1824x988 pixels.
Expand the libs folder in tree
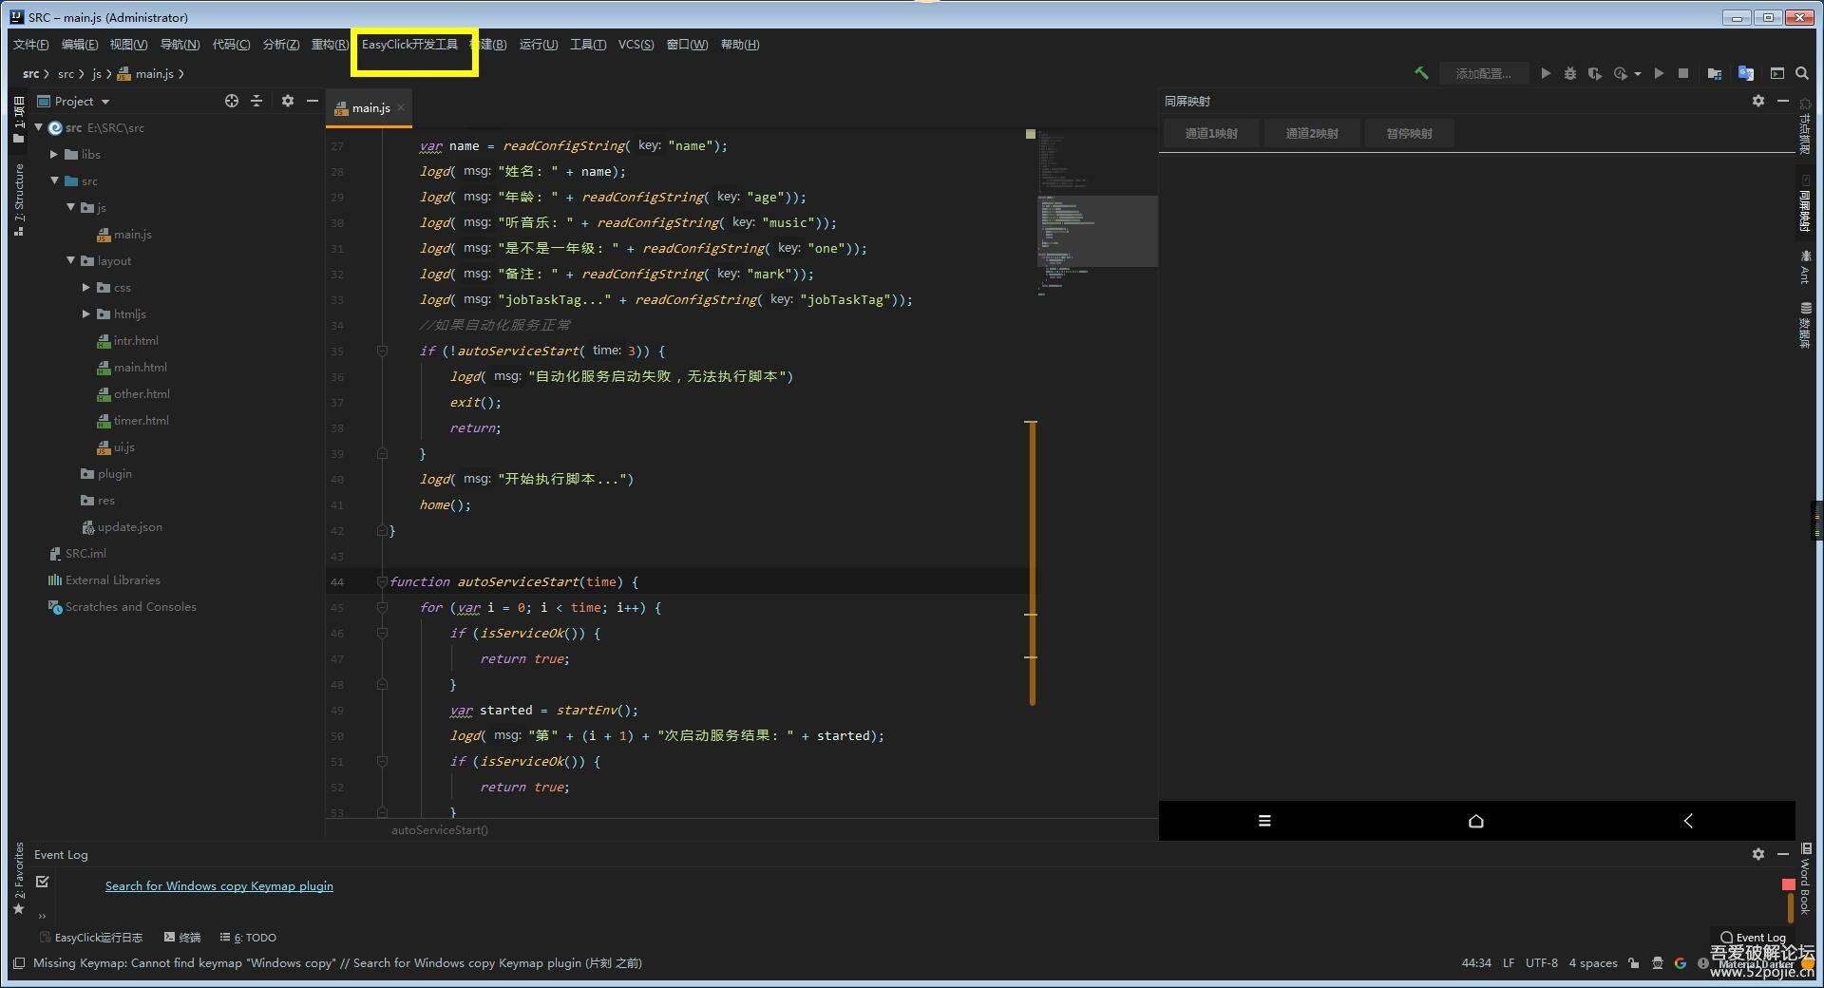click(54, 154)
